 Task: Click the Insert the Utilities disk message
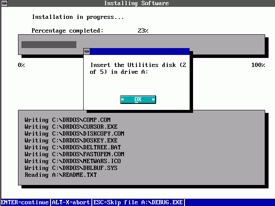click(138, 68)
